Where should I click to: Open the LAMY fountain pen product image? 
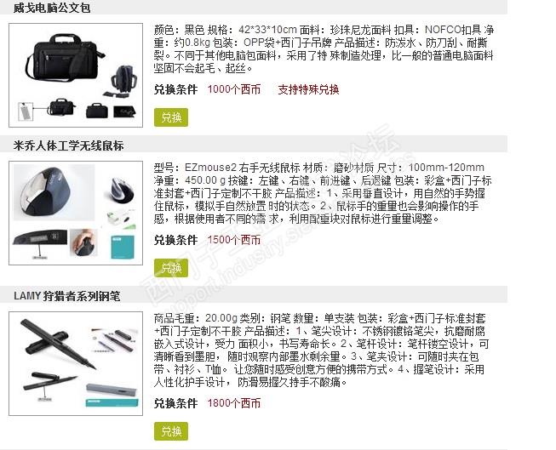click(x=76, y=363)
